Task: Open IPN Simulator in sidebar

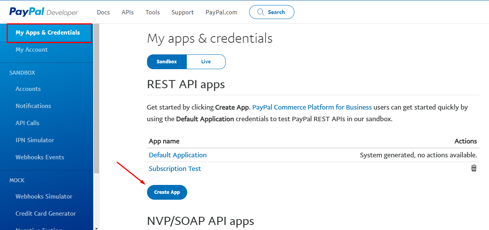Action: tap(35, 140)
